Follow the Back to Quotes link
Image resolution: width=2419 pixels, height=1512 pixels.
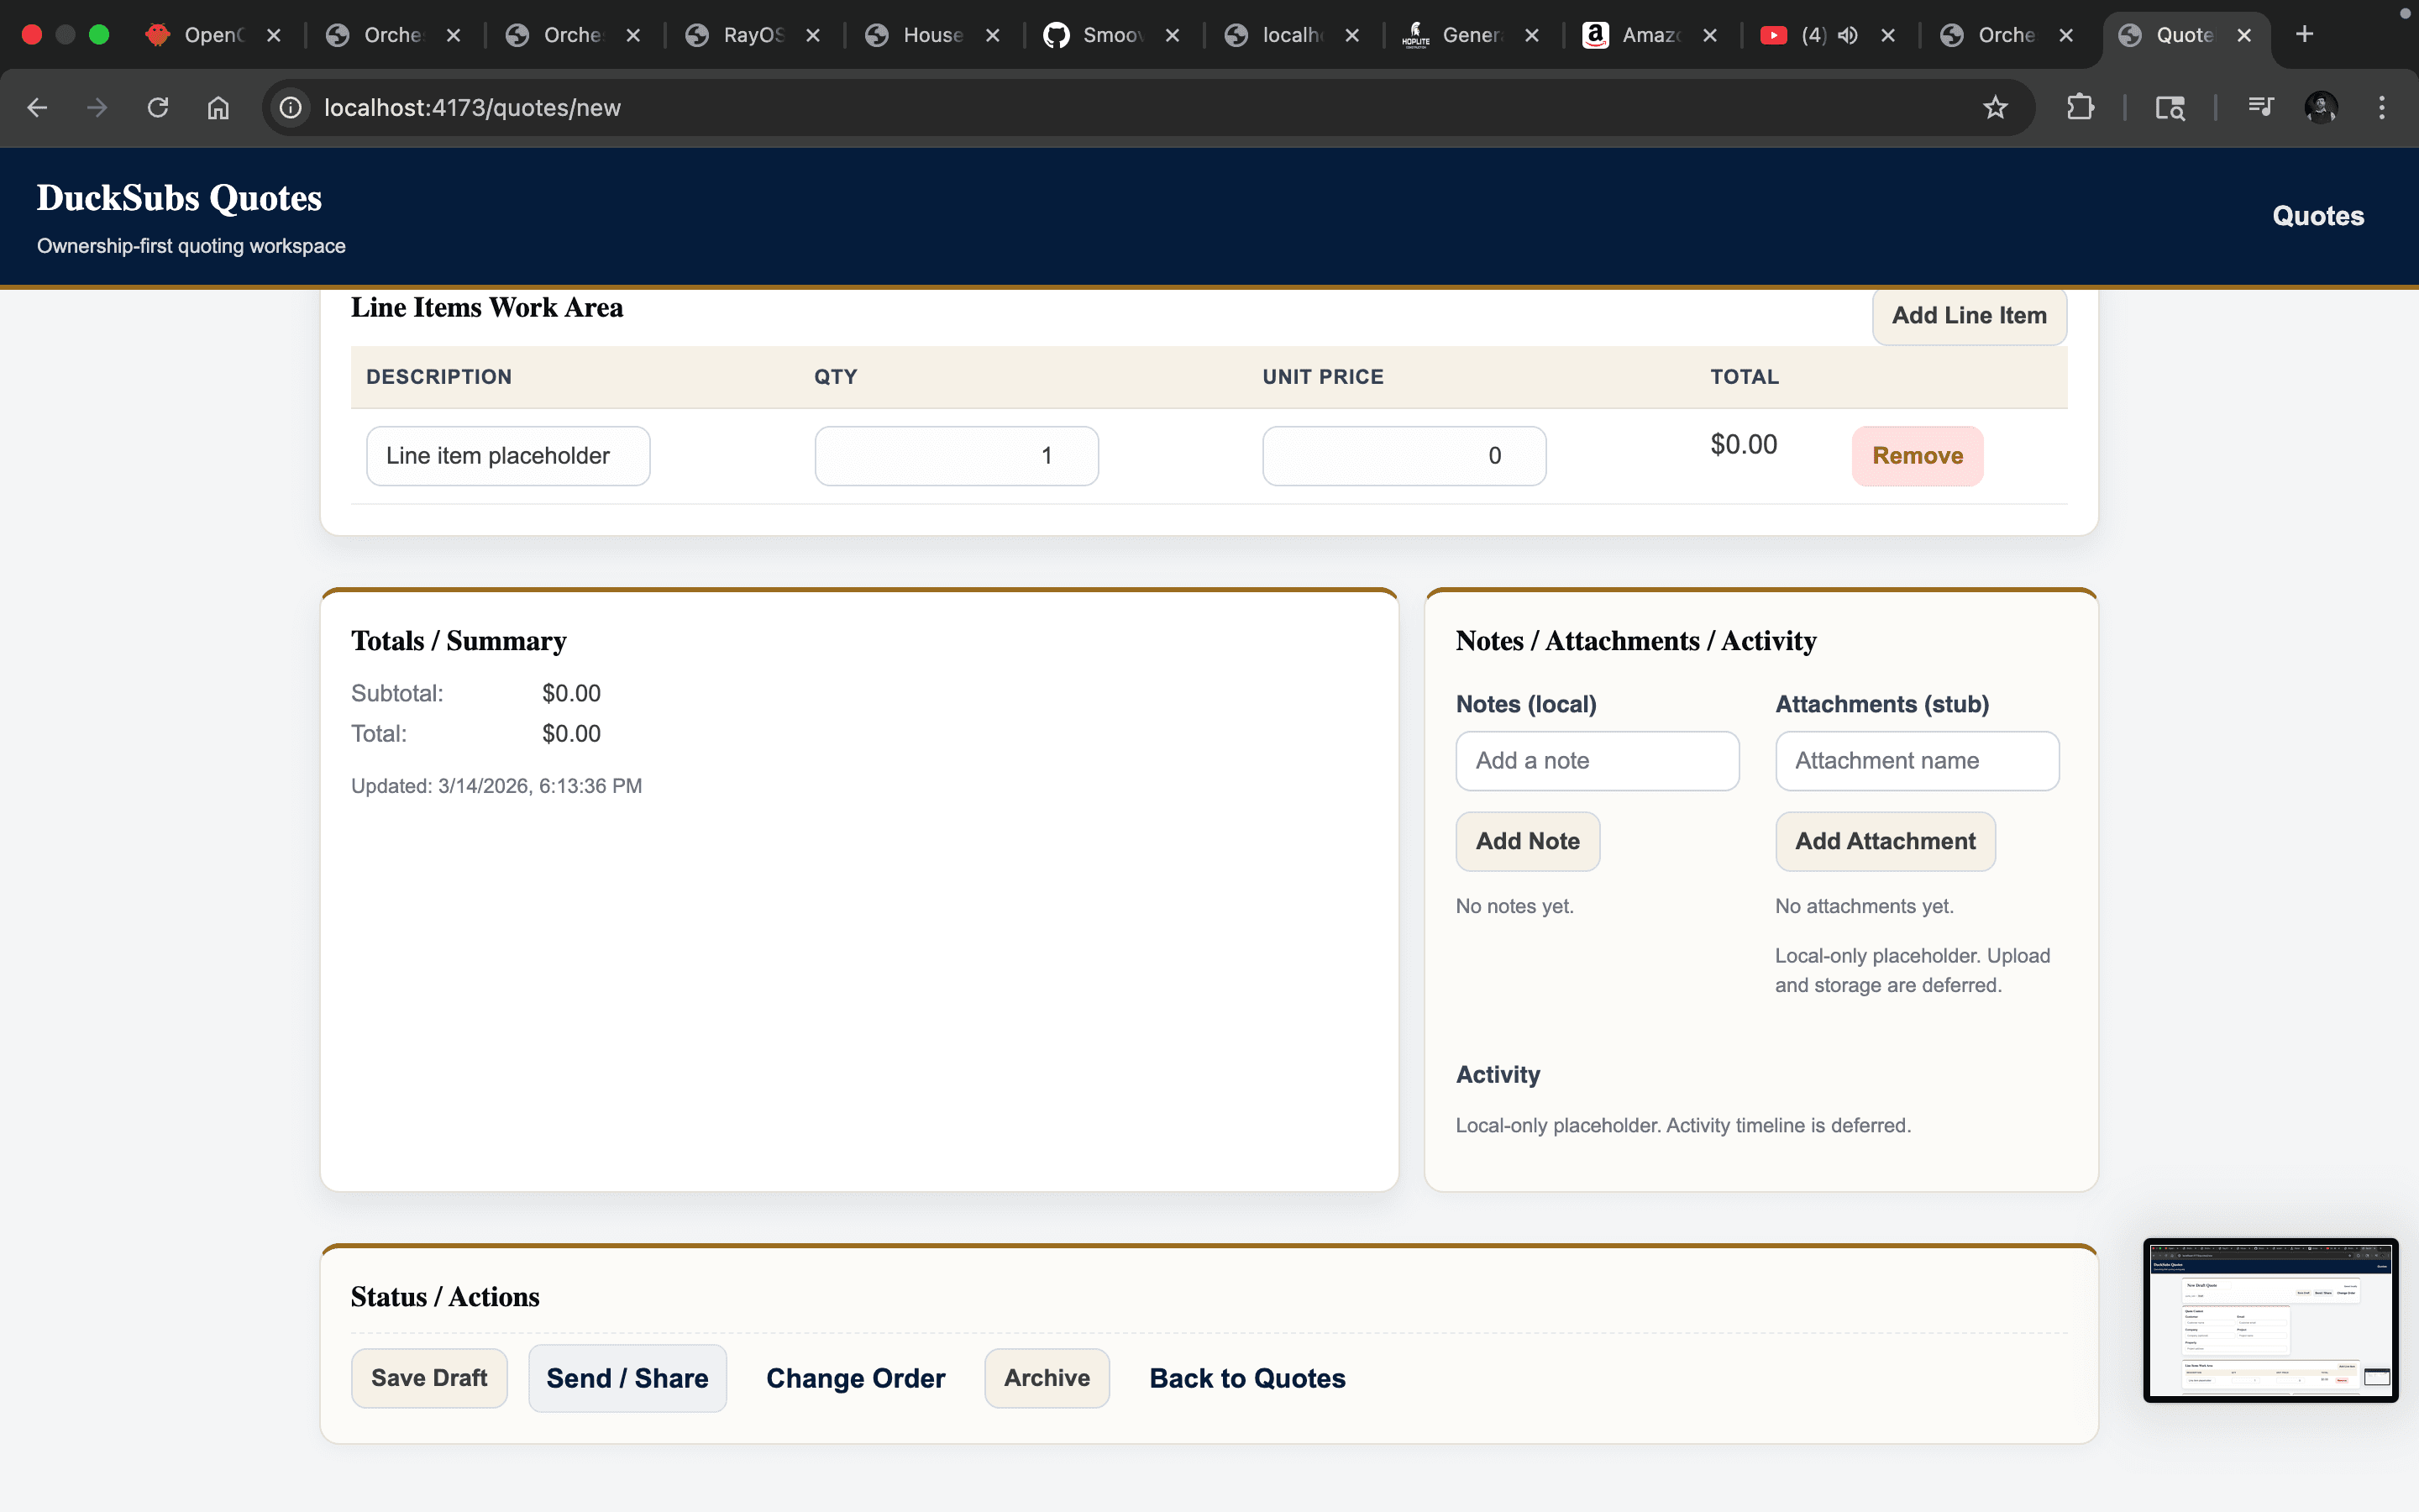click(1246, 1378)
